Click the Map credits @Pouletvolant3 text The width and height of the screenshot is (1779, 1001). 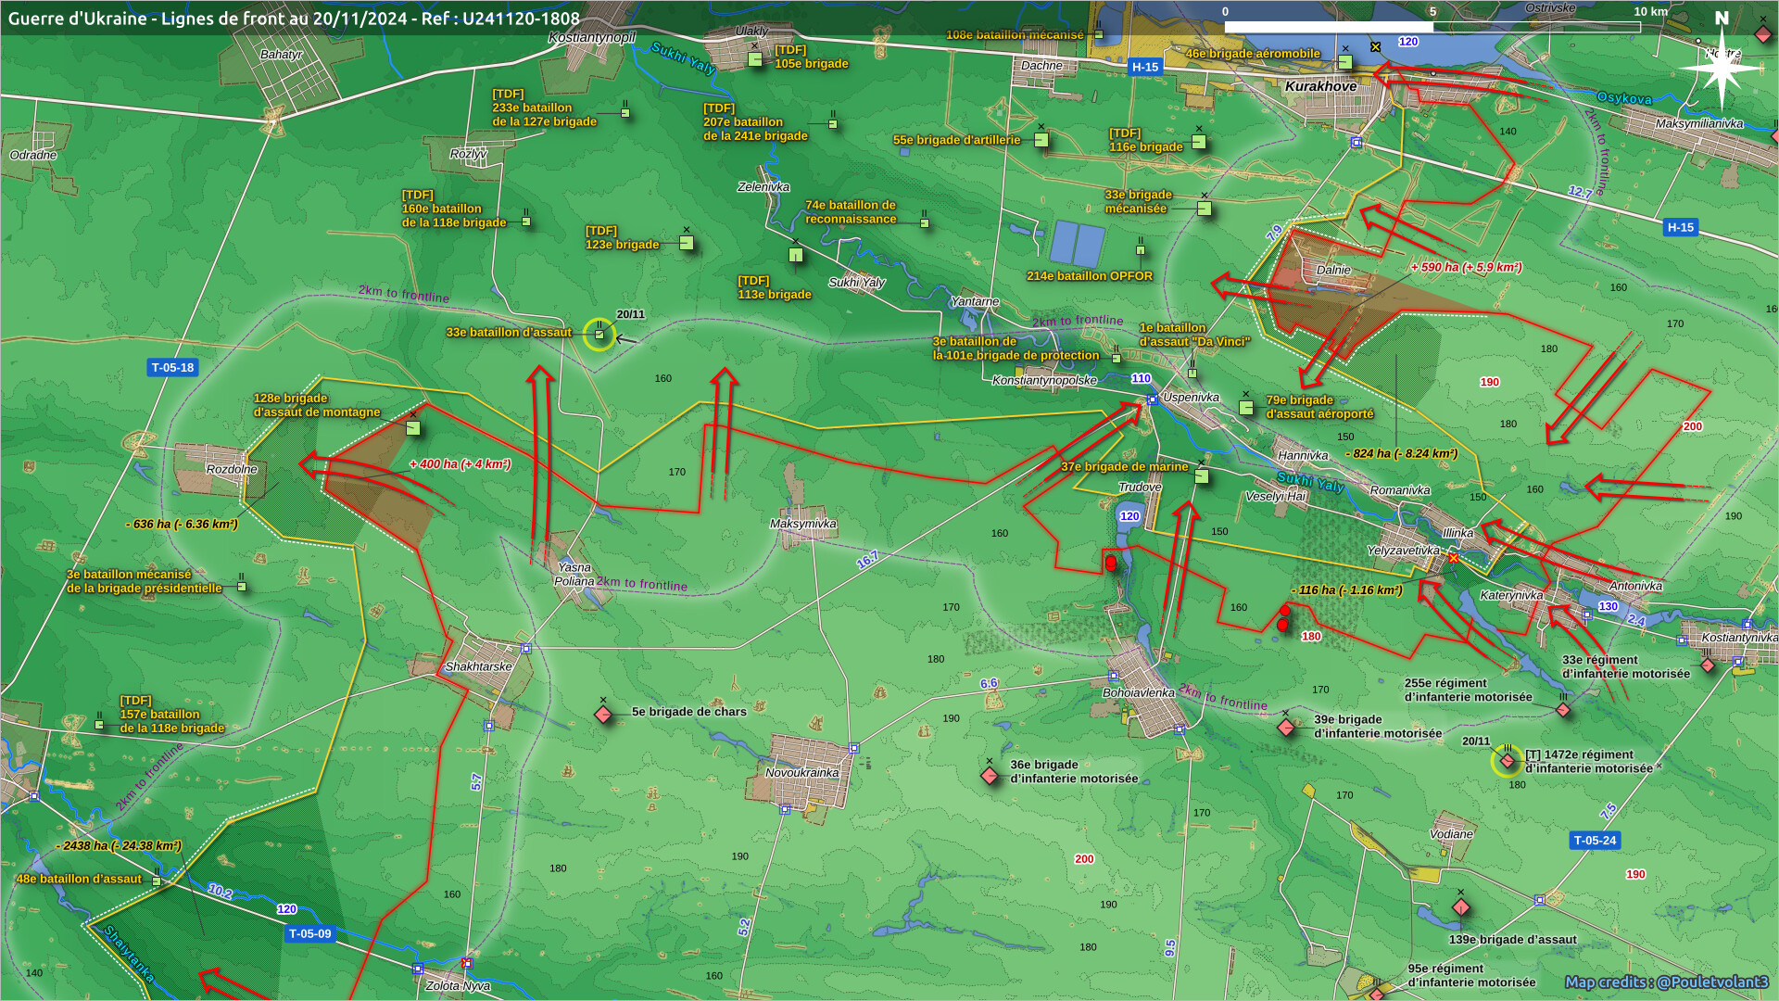coord(1666,982)
